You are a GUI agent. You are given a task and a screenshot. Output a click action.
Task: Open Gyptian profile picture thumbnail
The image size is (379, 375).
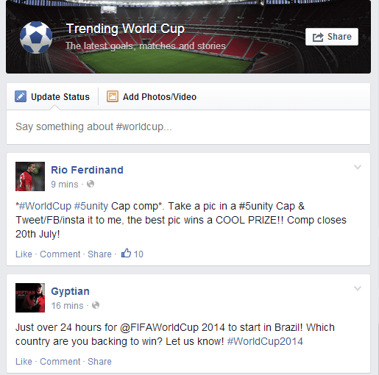pos(30,298)
